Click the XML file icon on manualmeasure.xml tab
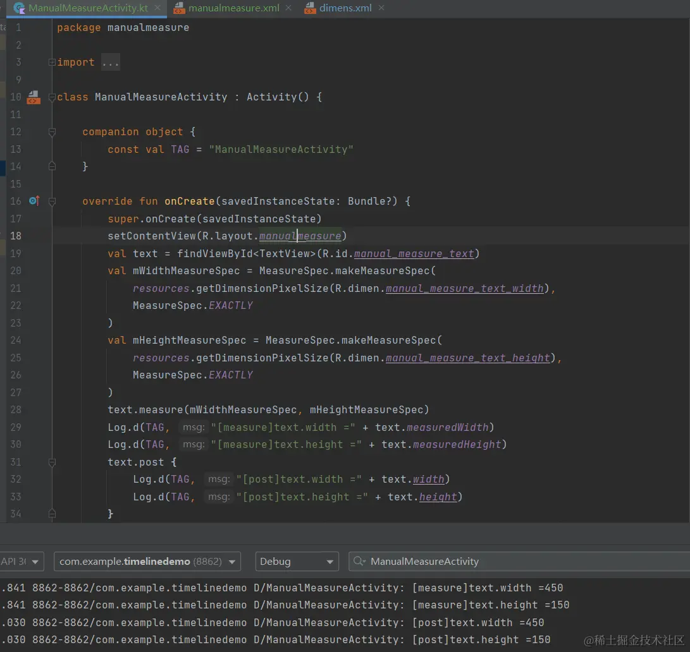This screenshot has width=690, height=652. 180,8
